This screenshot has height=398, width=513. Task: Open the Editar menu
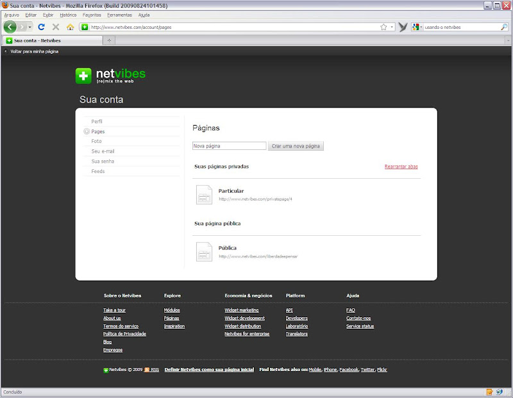[31, 15]
